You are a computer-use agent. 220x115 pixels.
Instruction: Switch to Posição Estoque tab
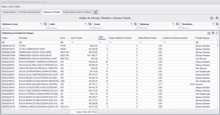(x=9, y=12)
